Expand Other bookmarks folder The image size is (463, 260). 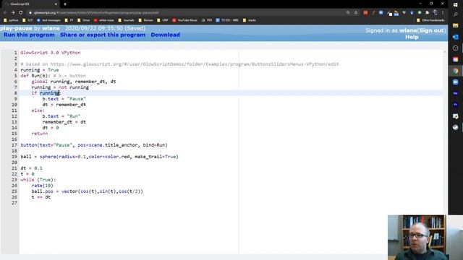430,20
